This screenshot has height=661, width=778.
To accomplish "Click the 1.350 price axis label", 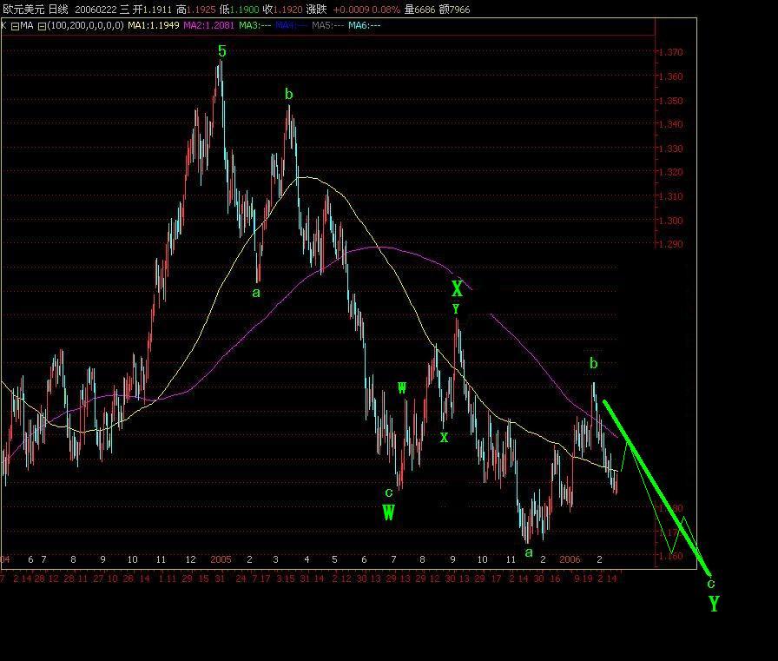I will click(669, 101).
